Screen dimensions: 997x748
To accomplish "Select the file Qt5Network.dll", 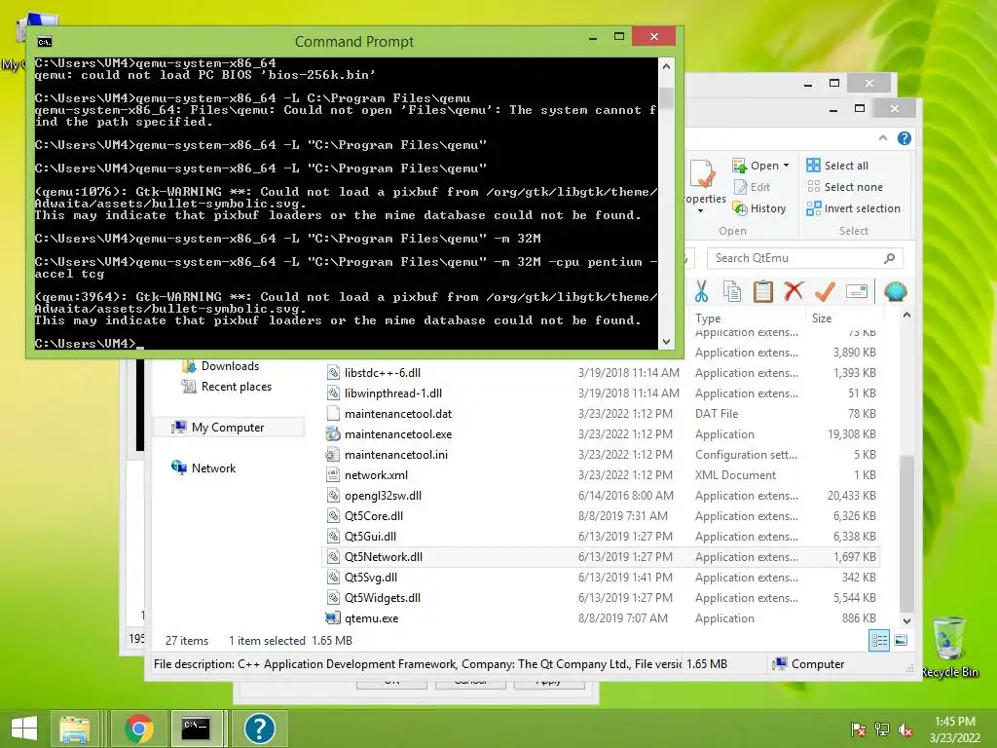I will click(383, 556).
